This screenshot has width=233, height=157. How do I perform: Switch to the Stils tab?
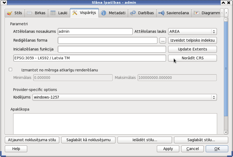[x=15, y=13]
